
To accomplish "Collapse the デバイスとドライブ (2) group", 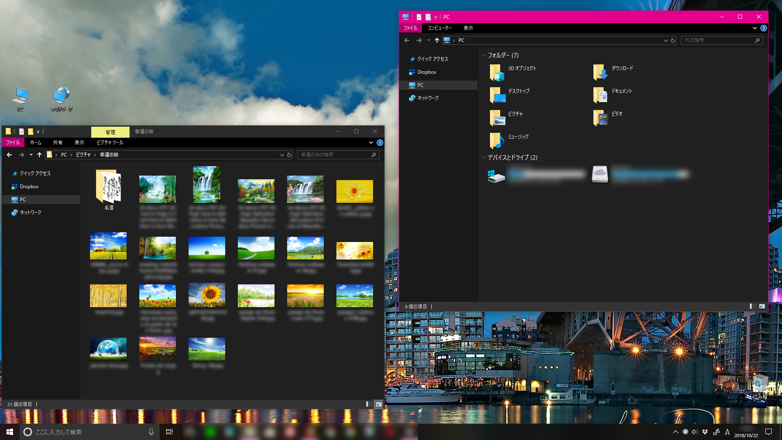I will pyautogui.click(x=484, y=158).
